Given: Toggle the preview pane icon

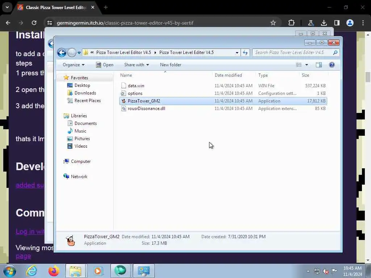Looking at the screenshot, I should coord(319,65).
